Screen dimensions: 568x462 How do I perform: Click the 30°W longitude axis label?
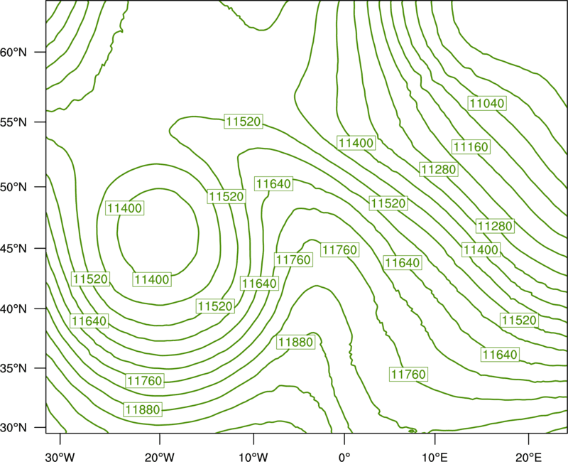60,457
